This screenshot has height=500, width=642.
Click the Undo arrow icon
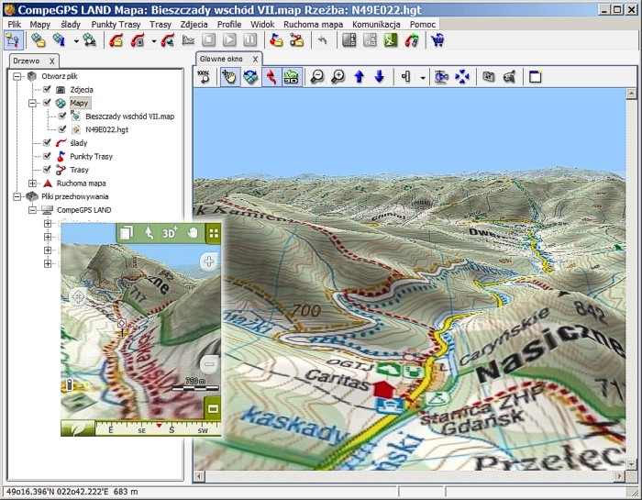pyautogui.click(x=323, y=40)
